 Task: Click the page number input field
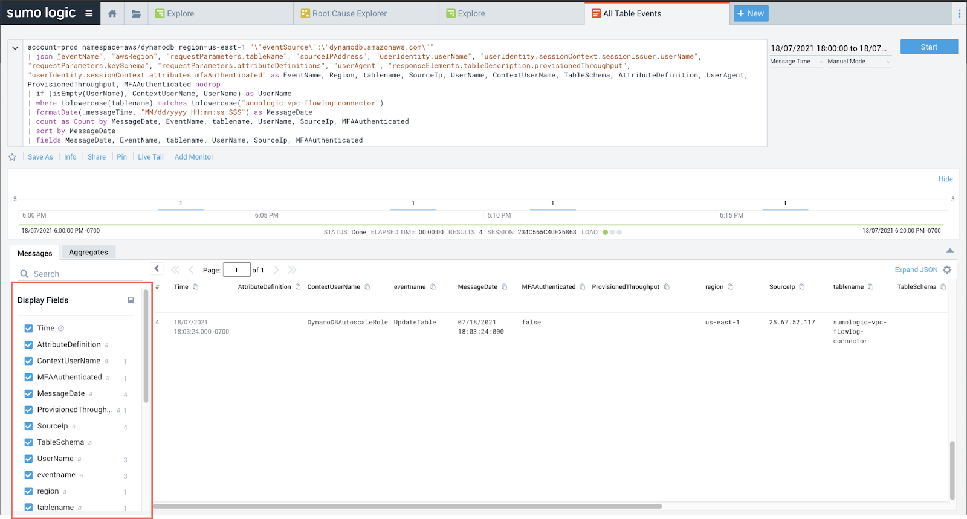pos(236,270)
